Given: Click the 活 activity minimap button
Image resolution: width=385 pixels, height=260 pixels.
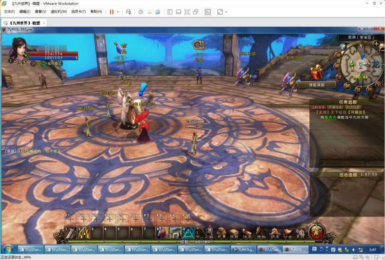Looking at the screenshot, I should coord(339,77).
